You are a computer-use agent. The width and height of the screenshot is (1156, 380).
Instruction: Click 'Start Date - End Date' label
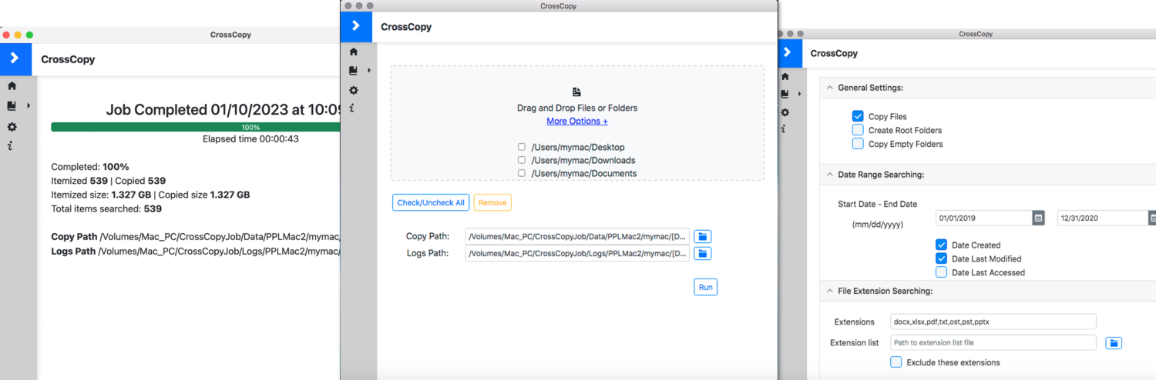[878, 204]
